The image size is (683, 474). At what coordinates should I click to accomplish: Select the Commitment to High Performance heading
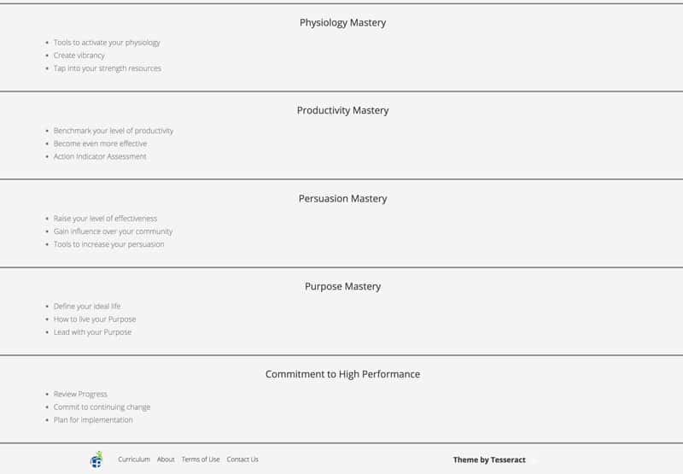[343, 374]
